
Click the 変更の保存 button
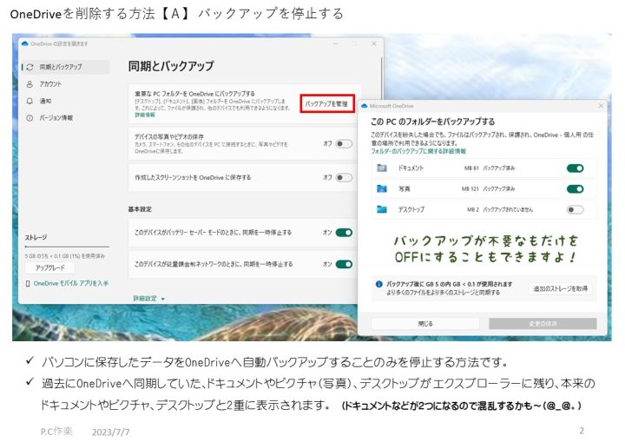[x=543, y=324]
